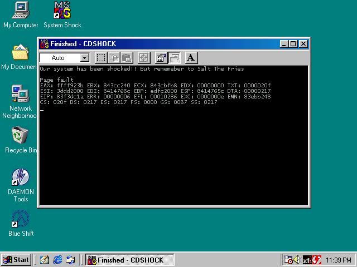The height and width of the screenshot is (267, 357).
Task: Click the Mark selection toolbar icon
Action: [101, 58]
